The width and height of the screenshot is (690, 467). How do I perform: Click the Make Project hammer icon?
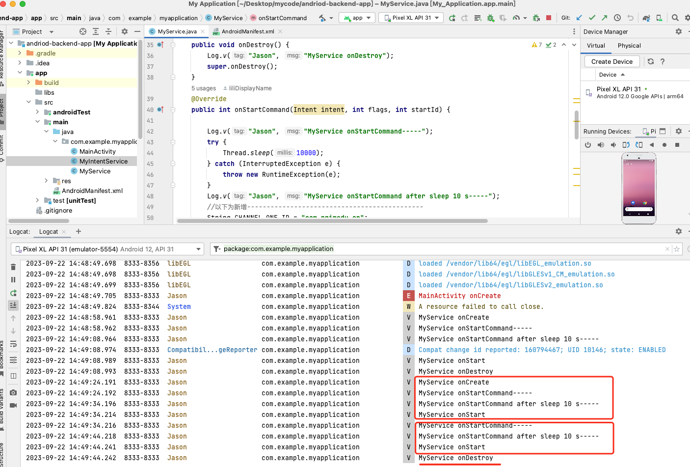(322, 18)
